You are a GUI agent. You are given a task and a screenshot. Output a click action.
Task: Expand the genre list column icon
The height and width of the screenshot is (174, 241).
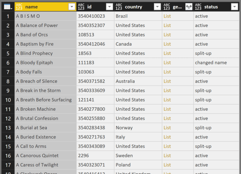pyautogui.click(x=188, y=7)
